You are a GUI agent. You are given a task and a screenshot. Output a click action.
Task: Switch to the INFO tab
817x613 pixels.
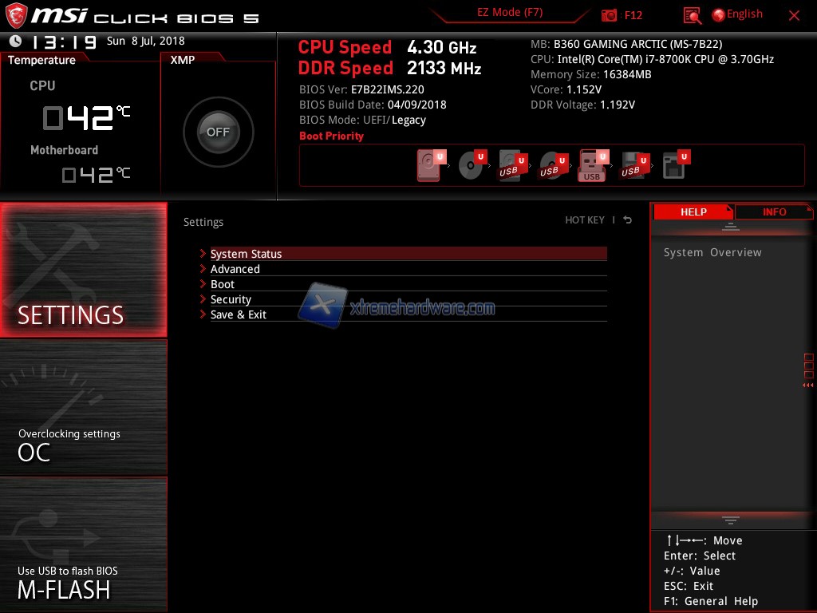[773, 212]
